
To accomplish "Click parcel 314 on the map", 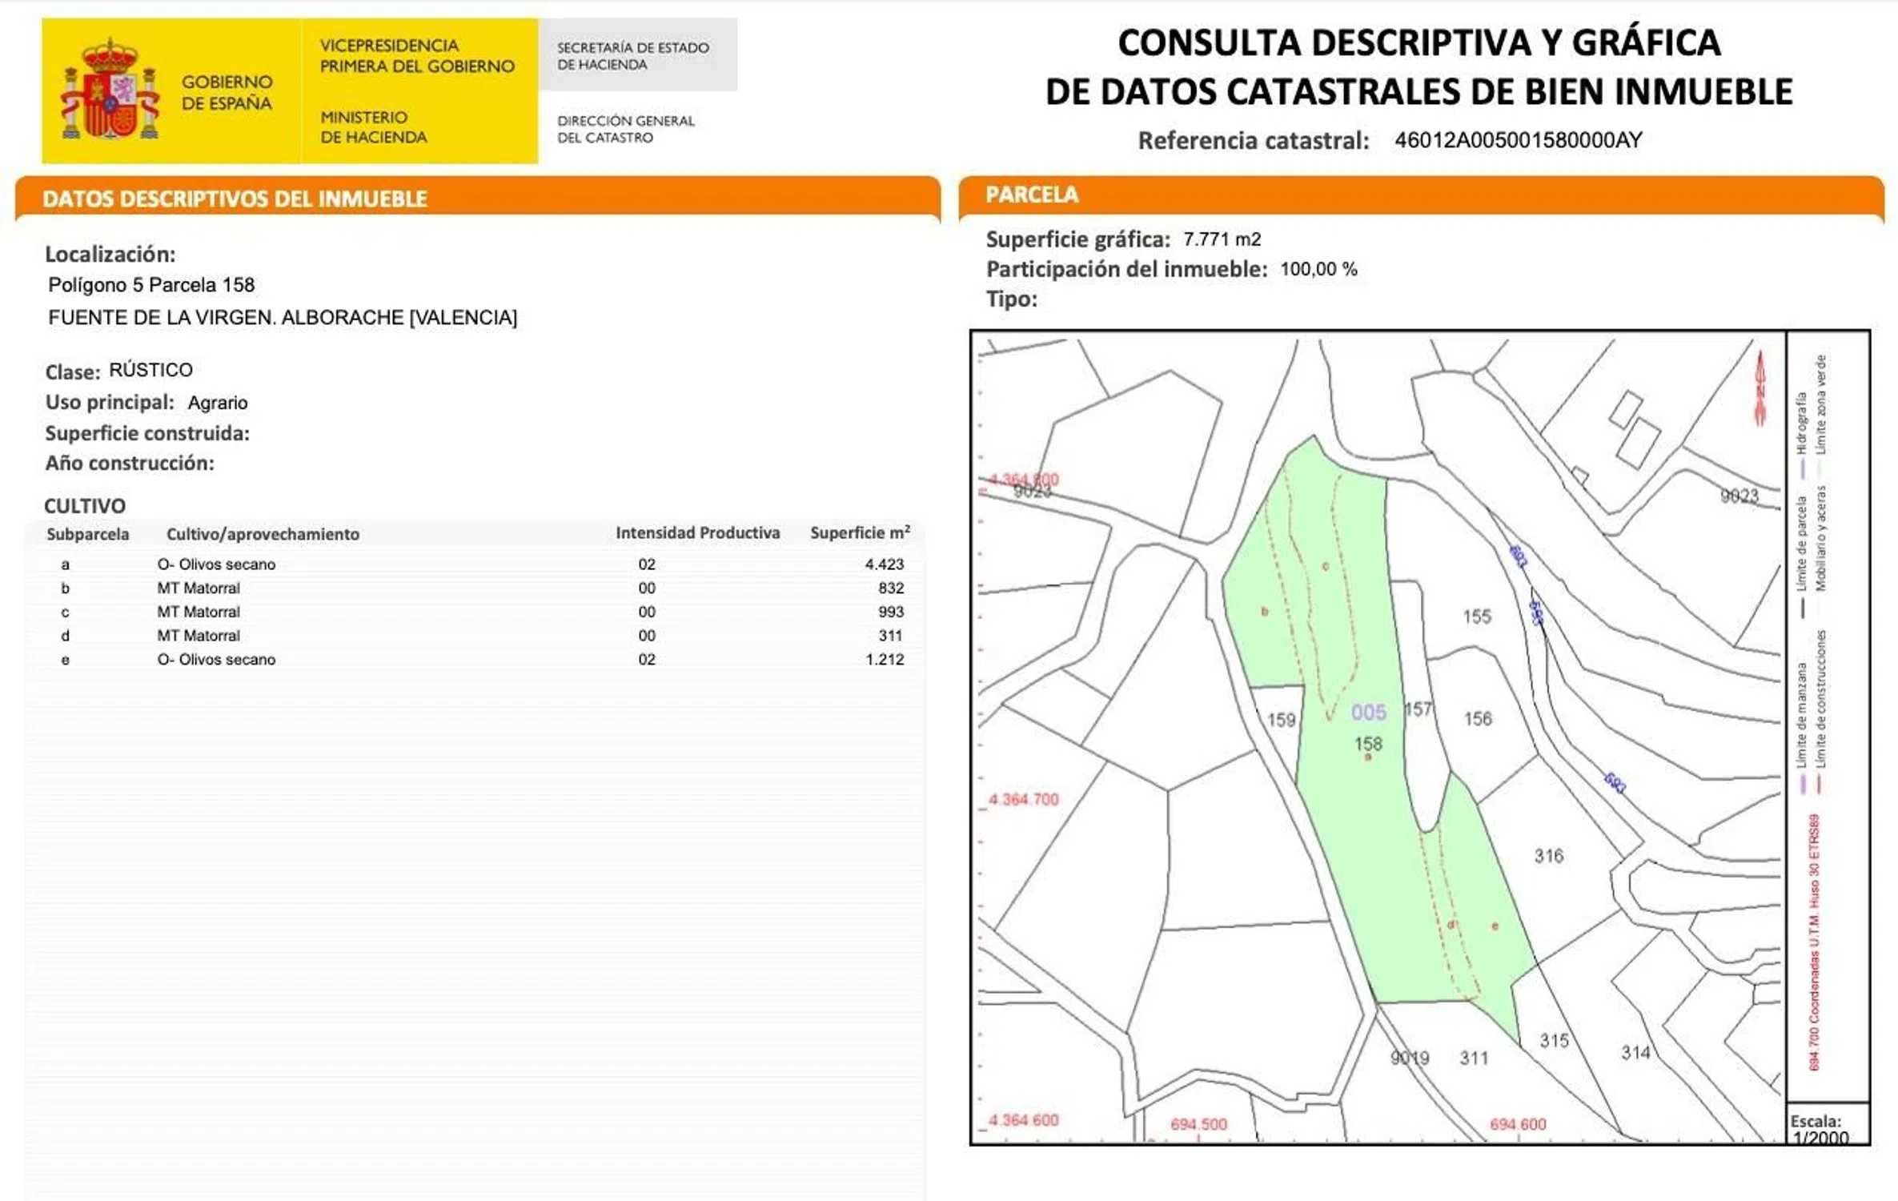I will [1635, 1052].
